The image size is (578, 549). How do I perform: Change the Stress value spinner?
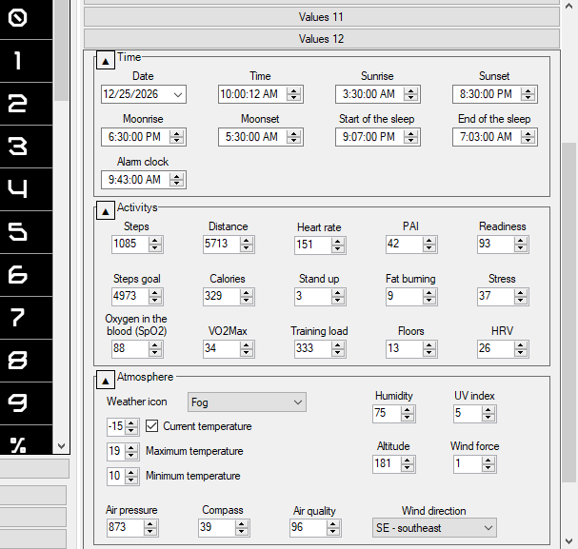521,297
